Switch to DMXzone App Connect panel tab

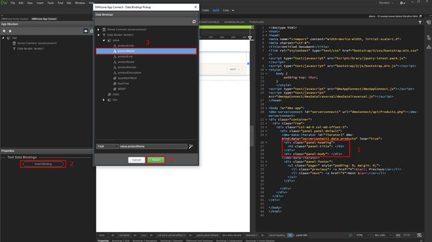pos(44,19)
